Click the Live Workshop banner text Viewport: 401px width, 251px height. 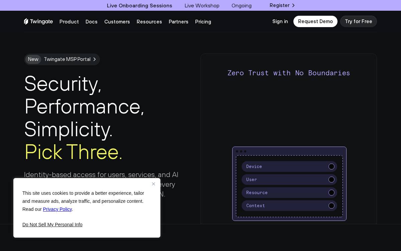pyautogui.click(x=202, y=6)
